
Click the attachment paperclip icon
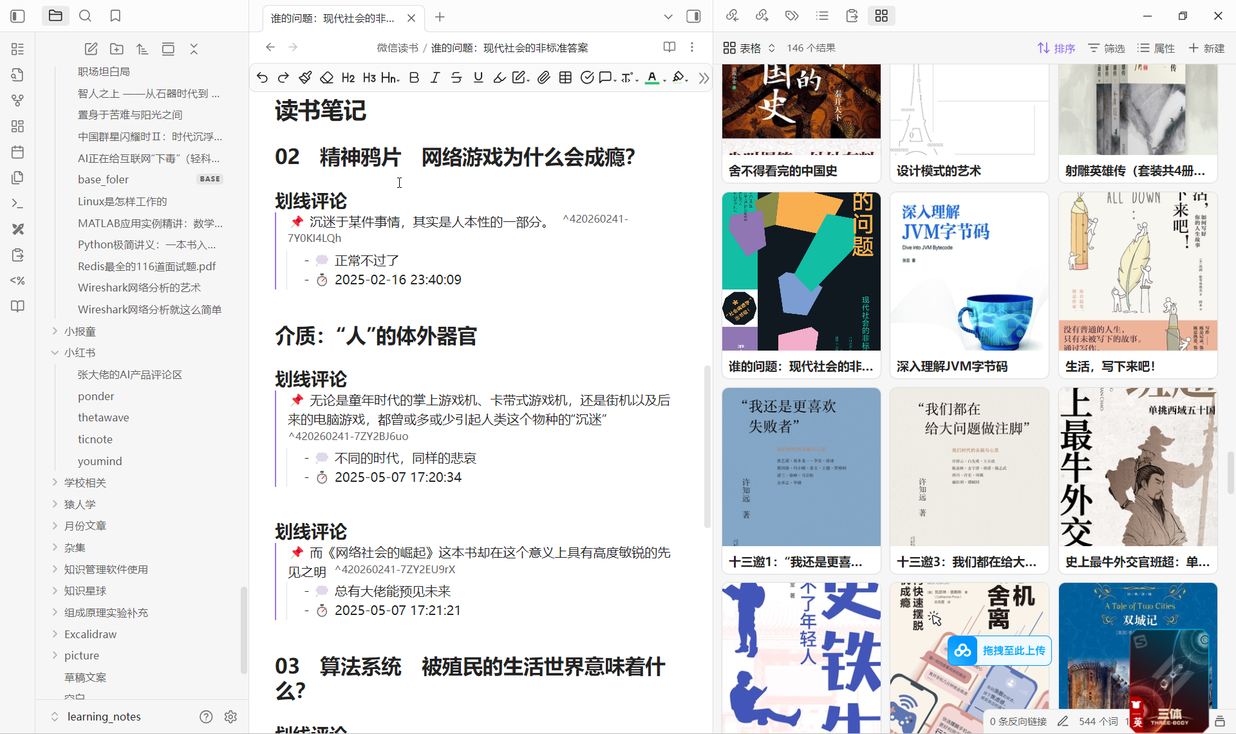544,78
